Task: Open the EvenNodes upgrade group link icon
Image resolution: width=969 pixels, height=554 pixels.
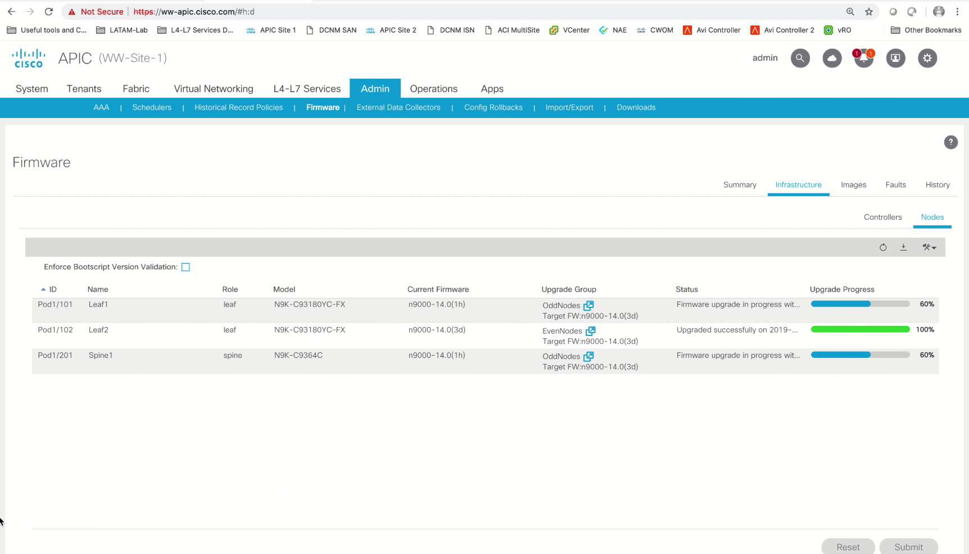Action: [590, 331]
